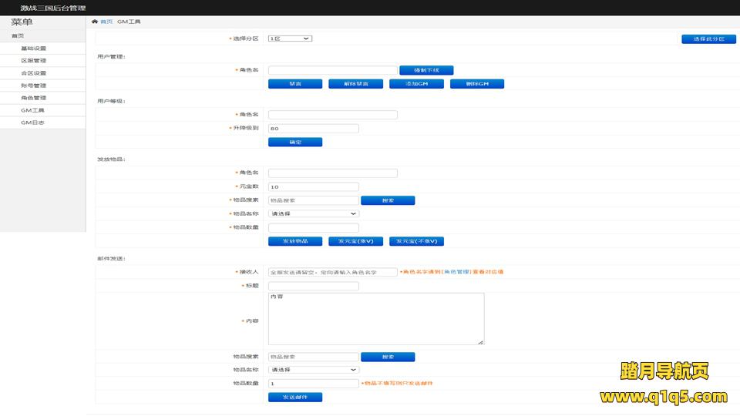
Task: Open GM日志 in the sidebar menu
Action: [x=32, y=122]
